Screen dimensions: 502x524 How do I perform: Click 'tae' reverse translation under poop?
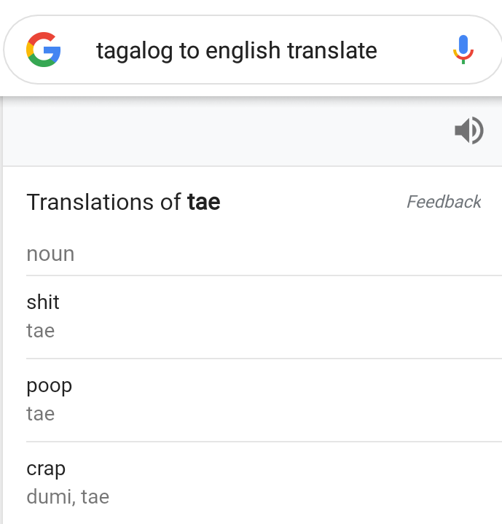[40, 414]
